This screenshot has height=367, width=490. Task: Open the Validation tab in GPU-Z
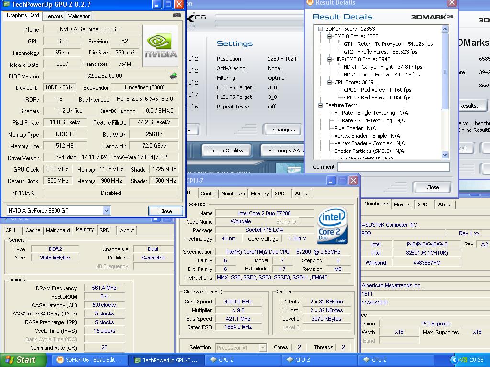point(79,16)
